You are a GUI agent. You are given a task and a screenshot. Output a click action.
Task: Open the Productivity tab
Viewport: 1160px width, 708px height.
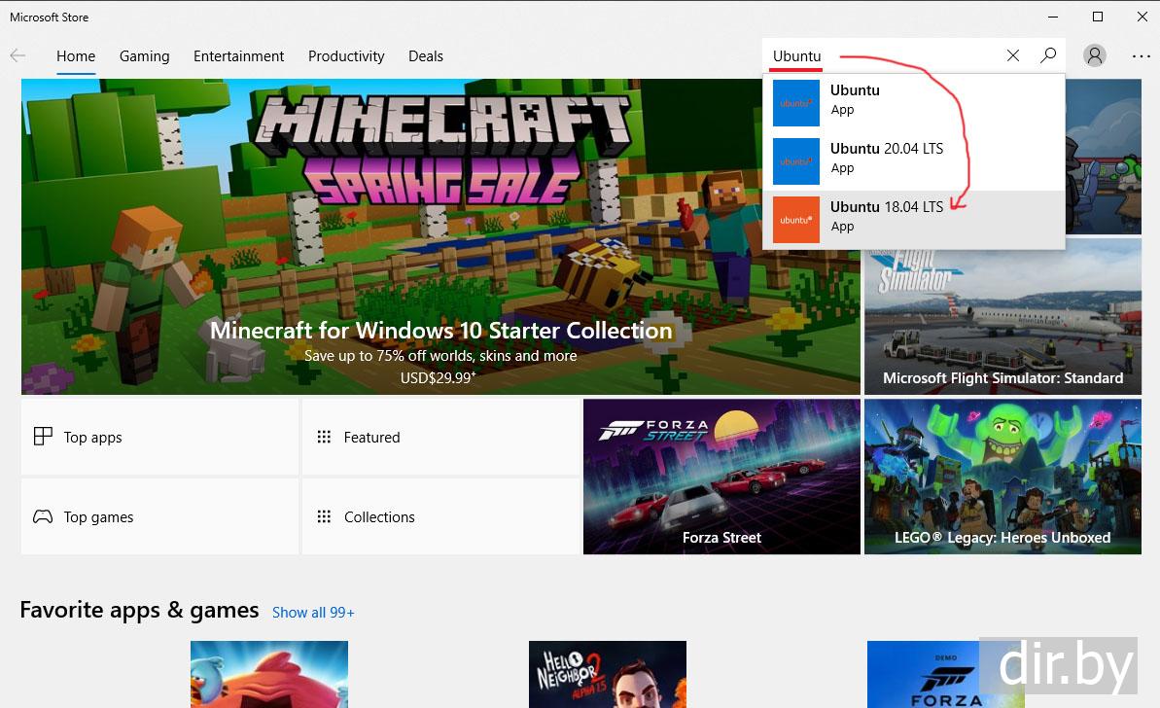[346, 56]
